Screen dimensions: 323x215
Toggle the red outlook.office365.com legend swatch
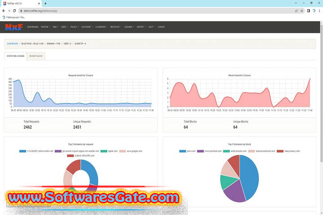click(70, 156)
